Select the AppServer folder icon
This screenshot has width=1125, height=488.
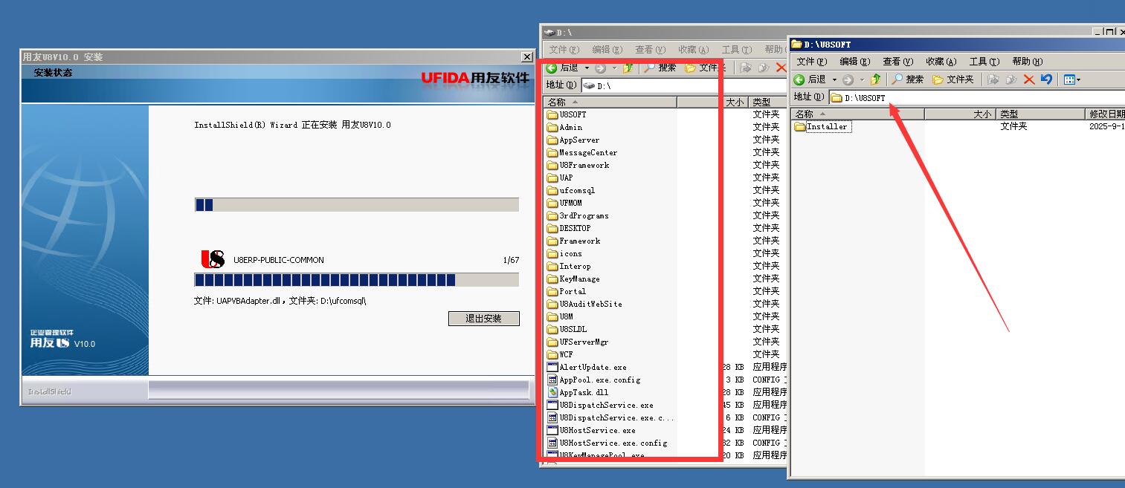coord(552,140)
